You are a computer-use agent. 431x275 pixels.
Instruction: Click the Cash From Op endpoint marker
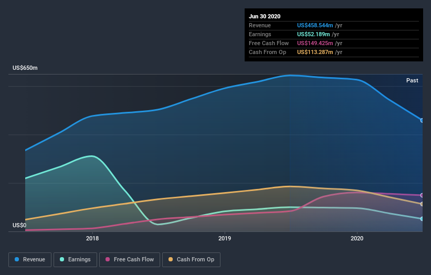422,204
